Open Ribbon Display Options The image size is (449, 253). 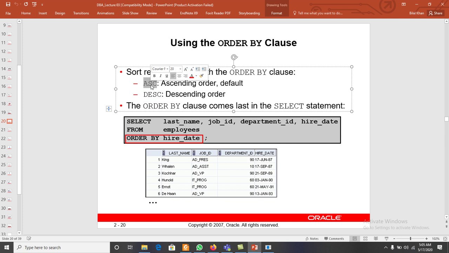pyautogui.click(x=403, y=4)
